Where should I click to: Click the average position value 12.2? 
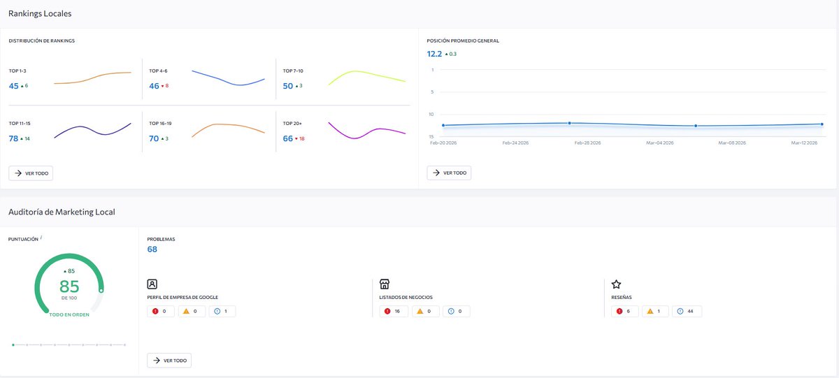[434, 53]
